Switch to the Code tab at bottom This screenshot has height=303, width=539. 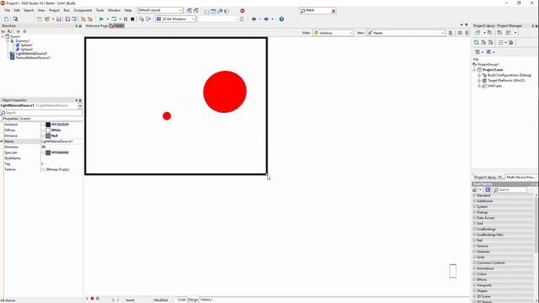click(181, 300)
